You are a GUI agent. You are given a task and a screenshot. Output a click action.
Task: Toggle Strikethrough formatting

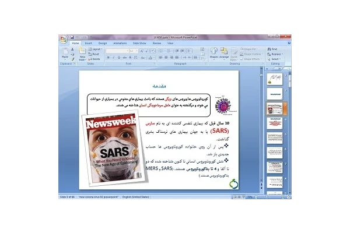pyautogui.click(x=125, y=58)
